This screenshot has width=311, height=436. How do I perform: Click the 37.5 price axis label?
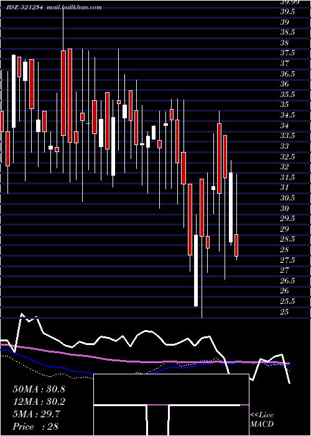287,53
